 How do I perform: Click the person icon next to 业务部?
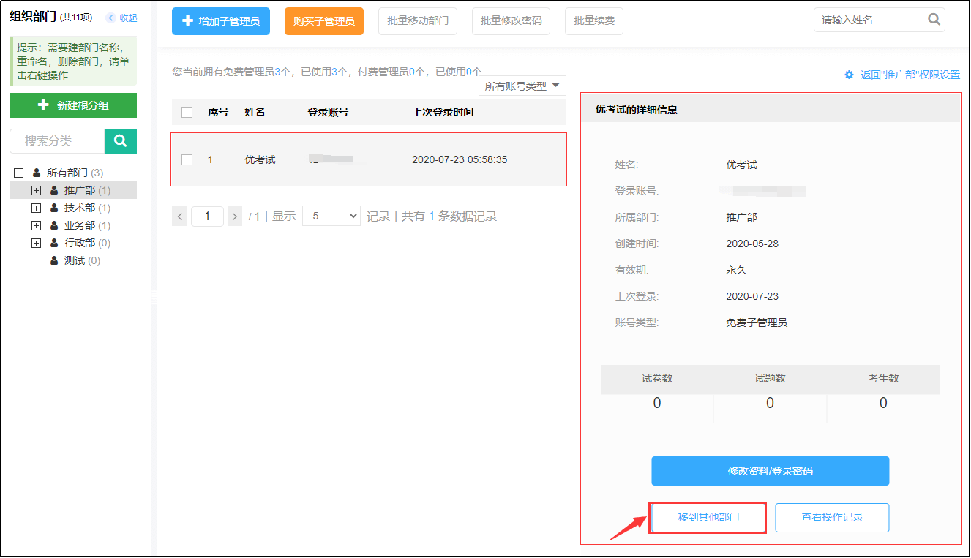[54, 225]
